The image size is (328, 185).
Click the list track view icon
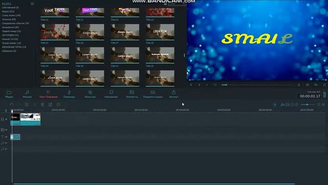coord(319,104)
